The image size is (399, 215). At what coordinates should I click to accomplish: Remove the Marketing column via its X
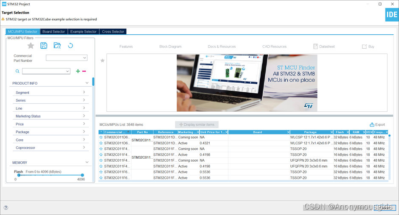(x=198, y=132)
